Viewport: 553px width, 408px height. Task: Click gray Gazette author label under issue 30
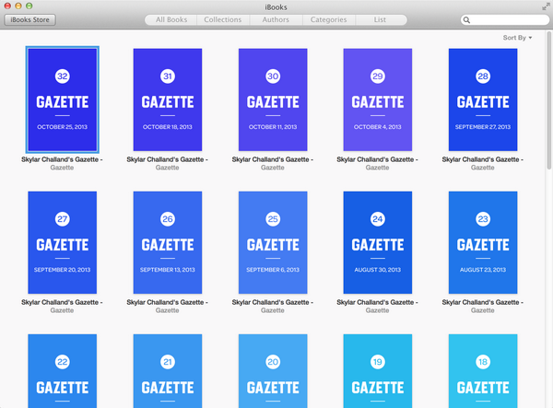[x=273, y=168]
